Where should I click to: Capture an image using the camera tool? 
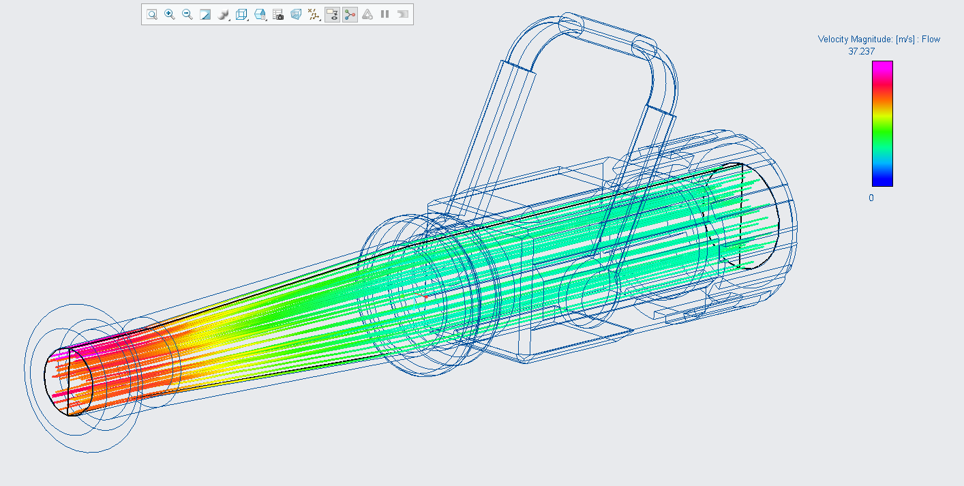279,14
